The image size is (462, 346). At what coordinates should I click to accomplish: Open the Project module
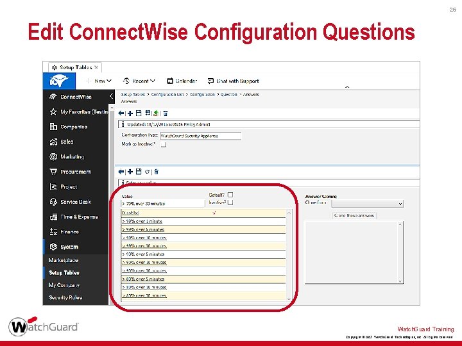coord(64,187)
